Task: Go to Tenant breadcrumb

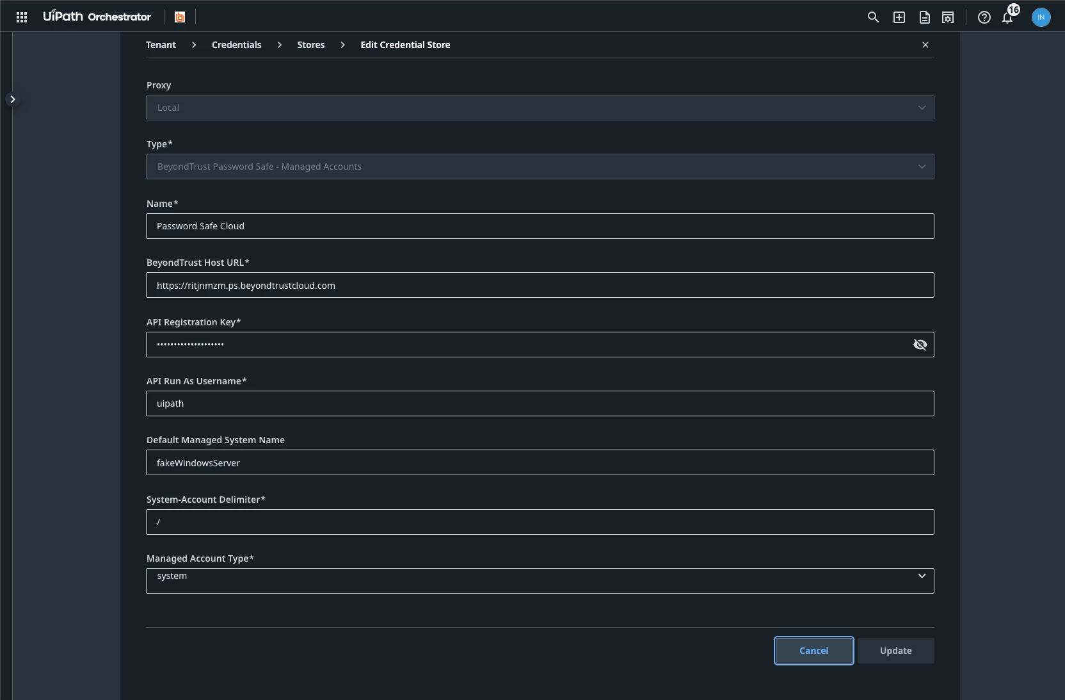Action: pyautogui.click(x=161, y=45)
